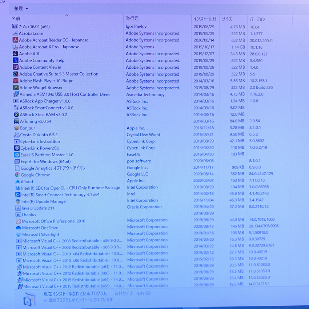The image size is (309, 309).
Task: Click the Adobe Flash Player 10 Plugin icon
Action: [16, 81]
